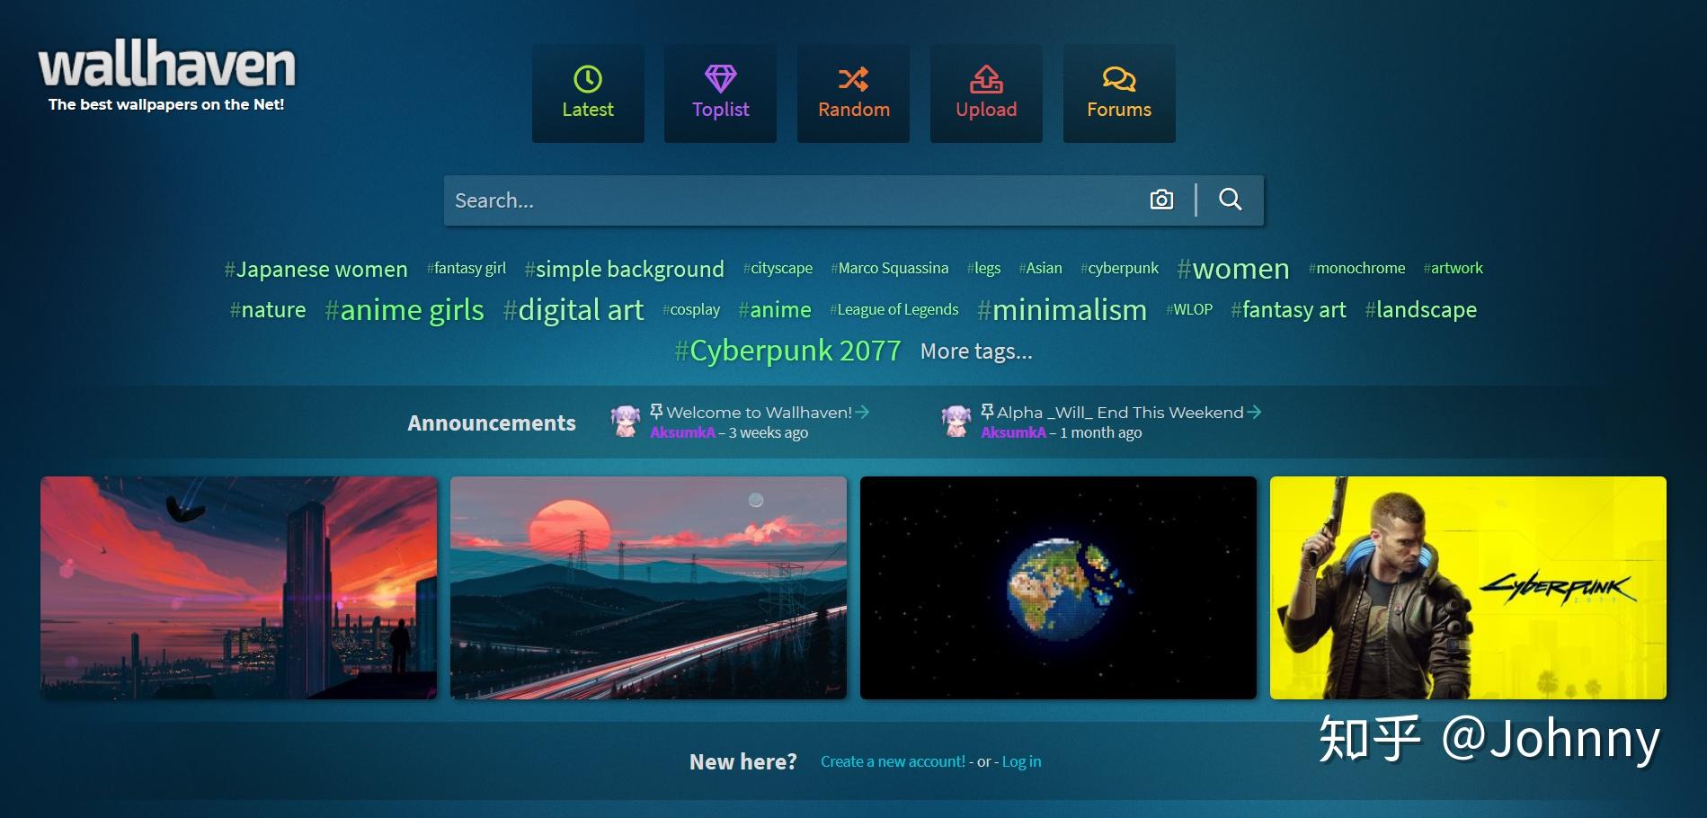
Task: Open the Toplist page
Action: point(720,93)
